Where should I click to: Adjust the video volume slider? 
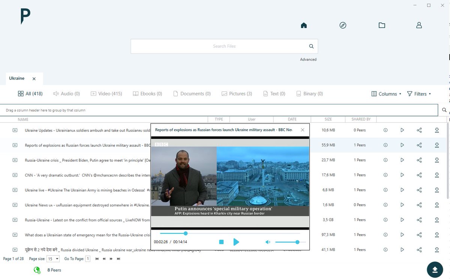[x=291, y=242]
